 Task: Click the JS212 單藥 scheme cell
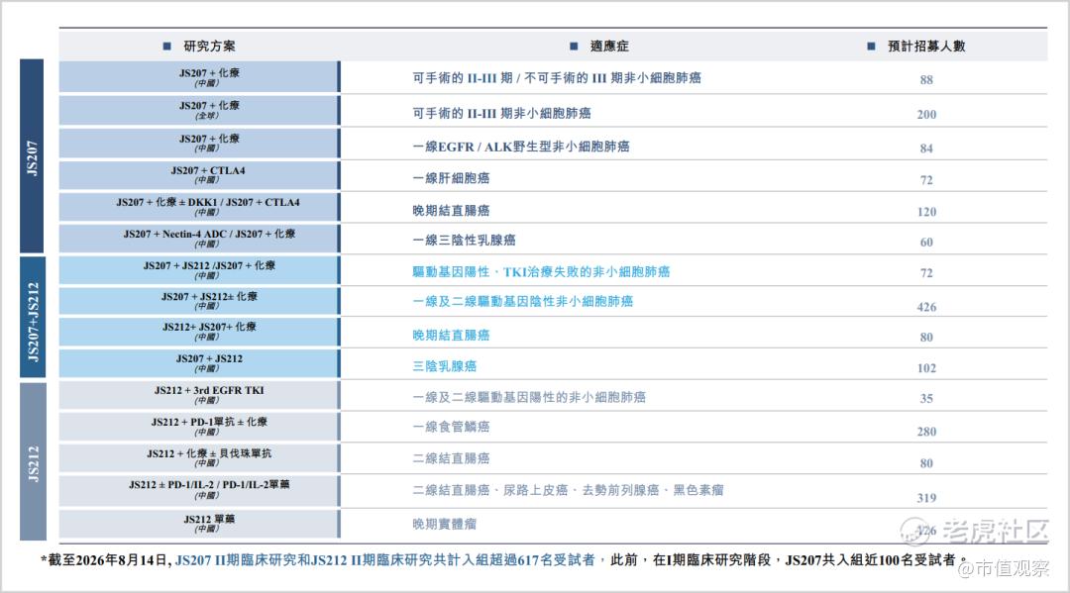tap(199, 524)
